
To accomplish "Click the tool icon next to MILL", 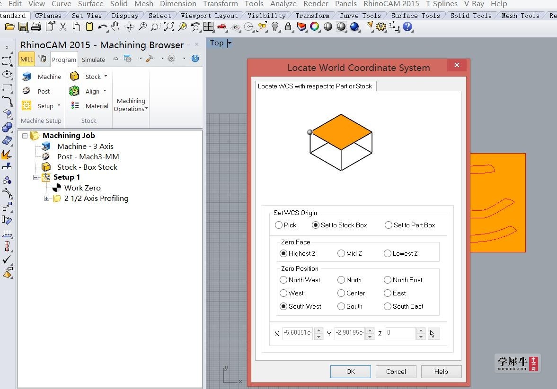I will click(42, 59).
